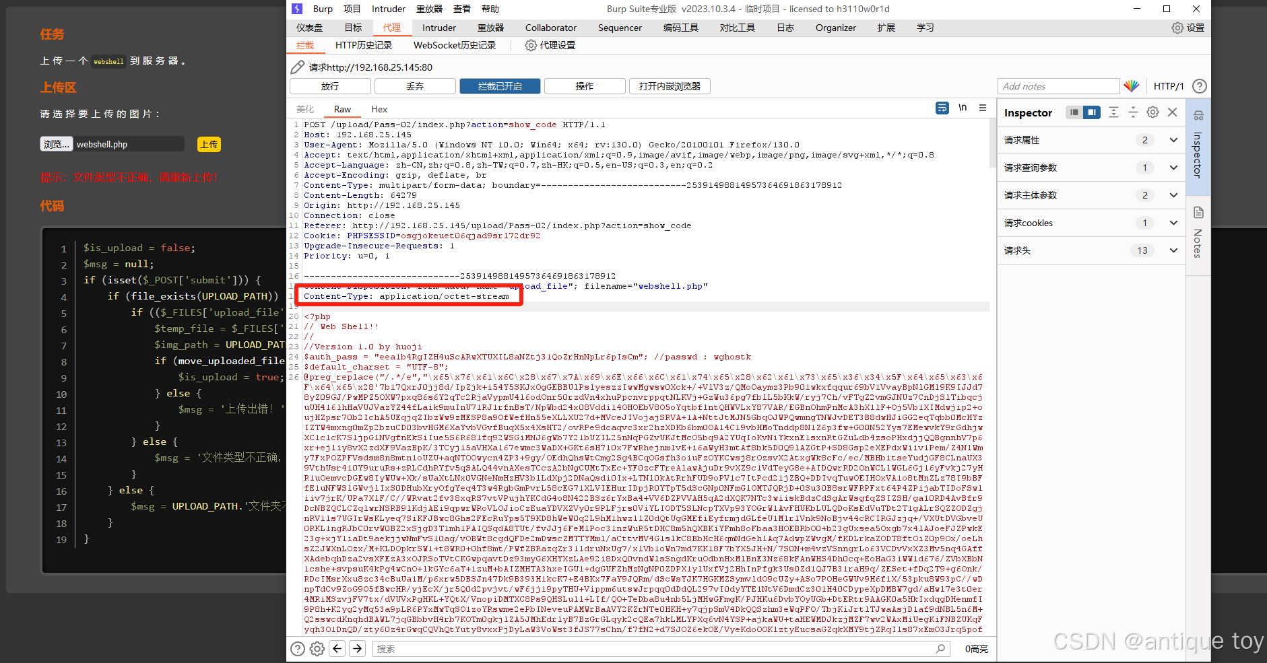The width and height of the screenshot is (1267, 663).
Task: Click the pencil edit icon beside request URL
Action: tap(297, 67)
